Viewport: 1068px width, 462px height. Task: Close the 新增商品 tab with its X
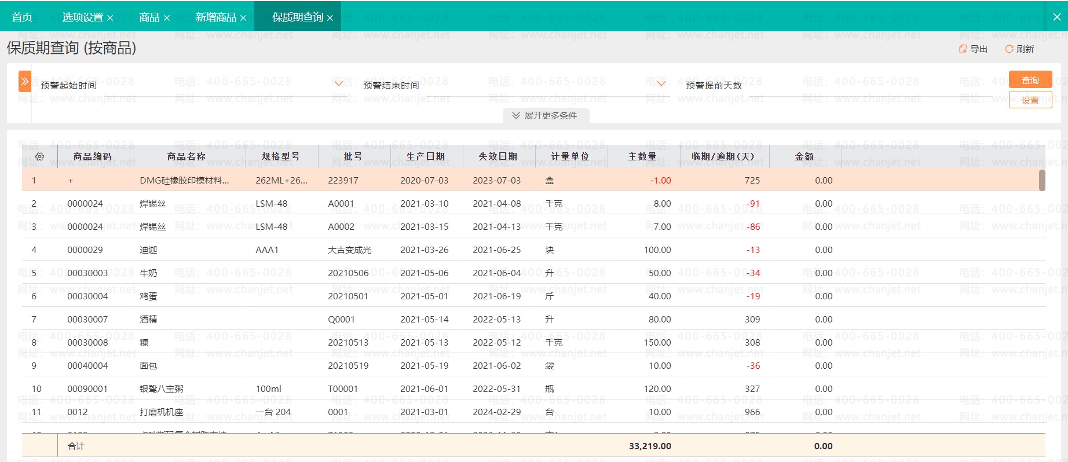pos(243,18)
